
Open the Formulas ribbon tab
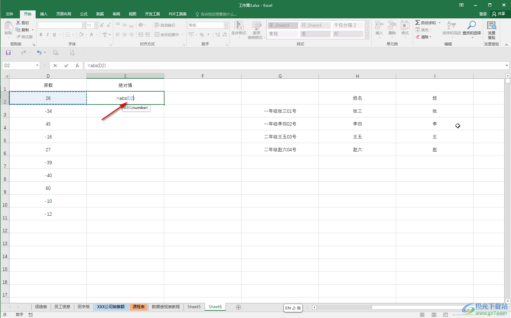pyautogui.click(x=84, y=14)
